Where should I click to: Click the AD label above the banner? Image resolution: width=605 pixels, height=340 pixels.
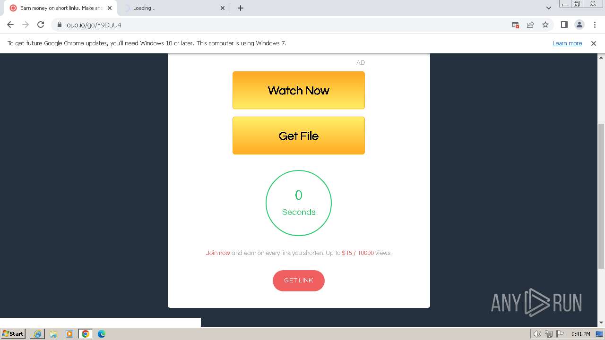pyautogui.click(x=361, y=63)
